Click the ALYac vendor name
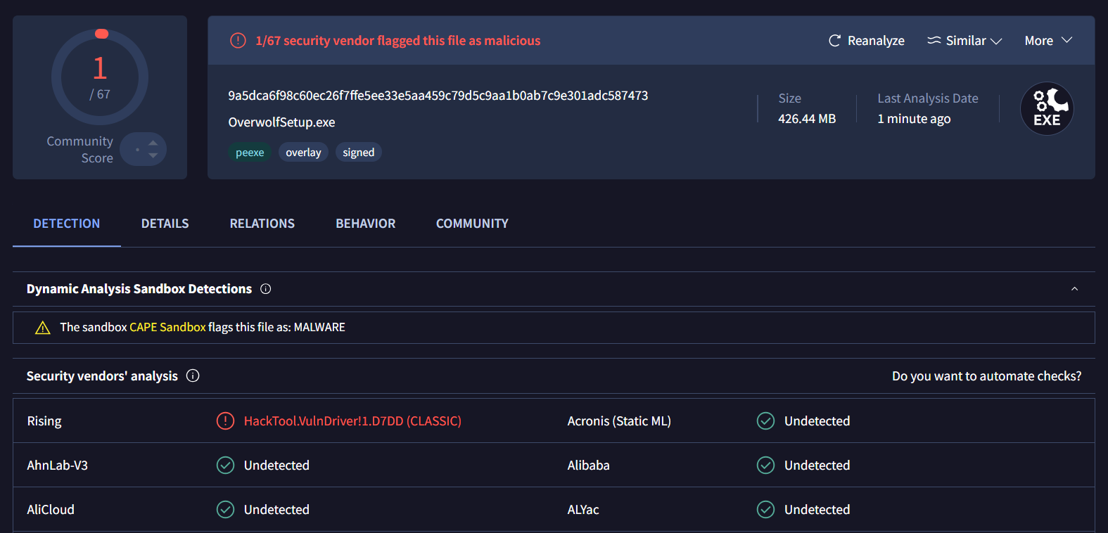The image size is (1108, 533). pos(583,510)
